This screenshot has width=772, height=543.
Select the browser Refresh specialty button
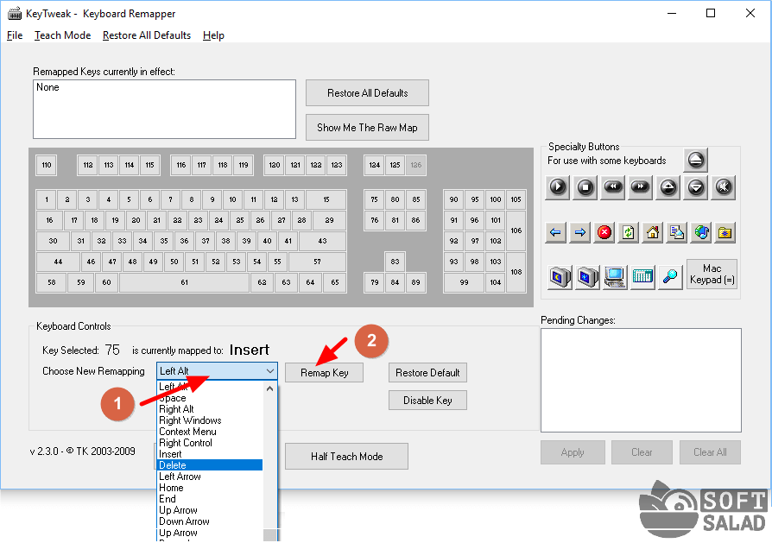(x=629, y=232)
